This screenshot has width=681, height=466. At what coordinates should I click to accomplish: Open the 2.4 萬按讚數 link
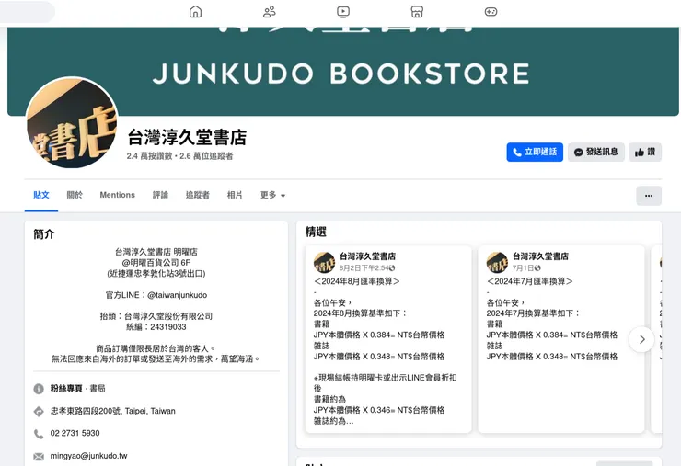coord(149,156)
